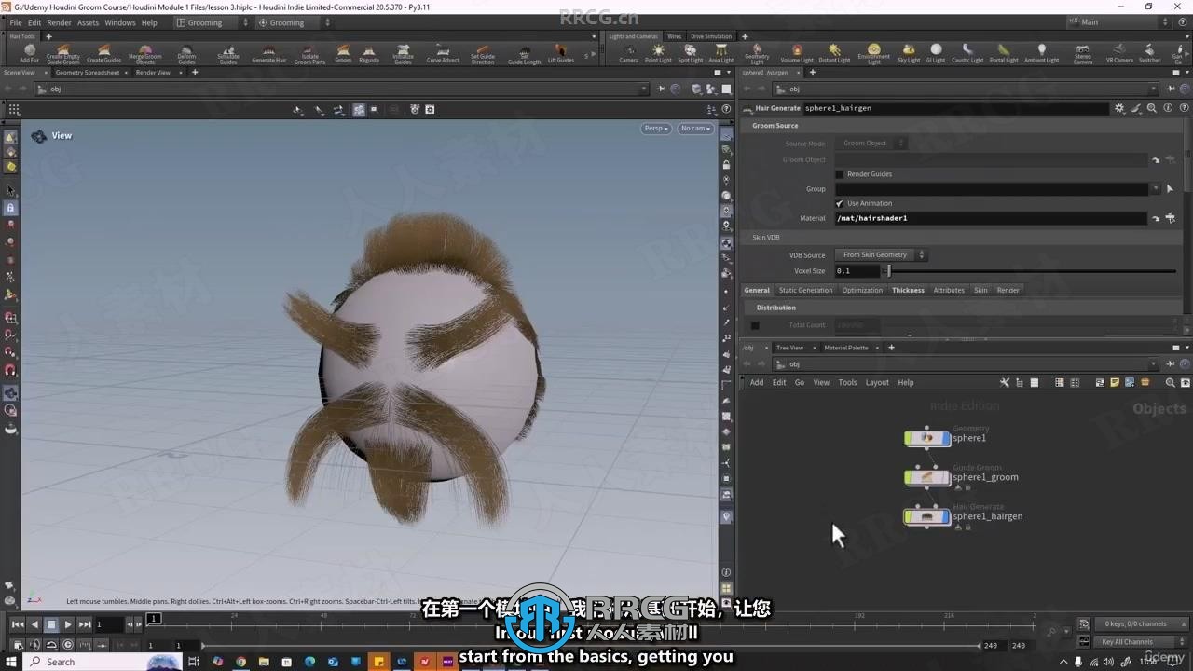The height and width of the screenshot is (671, 1193).
Task: Create a Distant Light
Action: coord(834,54)
